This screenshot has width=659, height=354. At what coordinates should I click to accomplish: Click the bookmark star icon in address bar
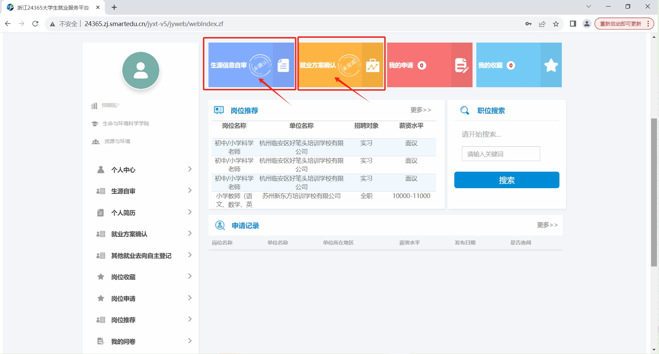click(x=556, y=24)
